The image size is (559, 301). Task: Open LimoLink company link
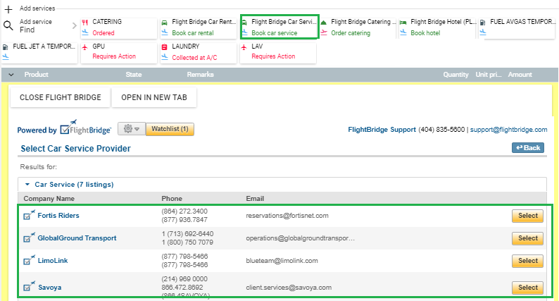pos(53,261)
